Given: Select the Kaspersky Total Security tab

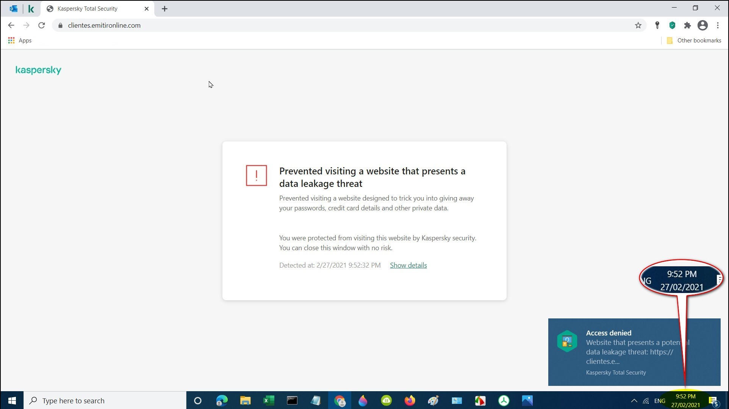Looking at the screenshot, I should point(97,9).
